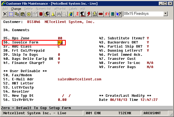Click the ARCUSMNT status bar panel

pyautogui.click(x=155, y=113)
